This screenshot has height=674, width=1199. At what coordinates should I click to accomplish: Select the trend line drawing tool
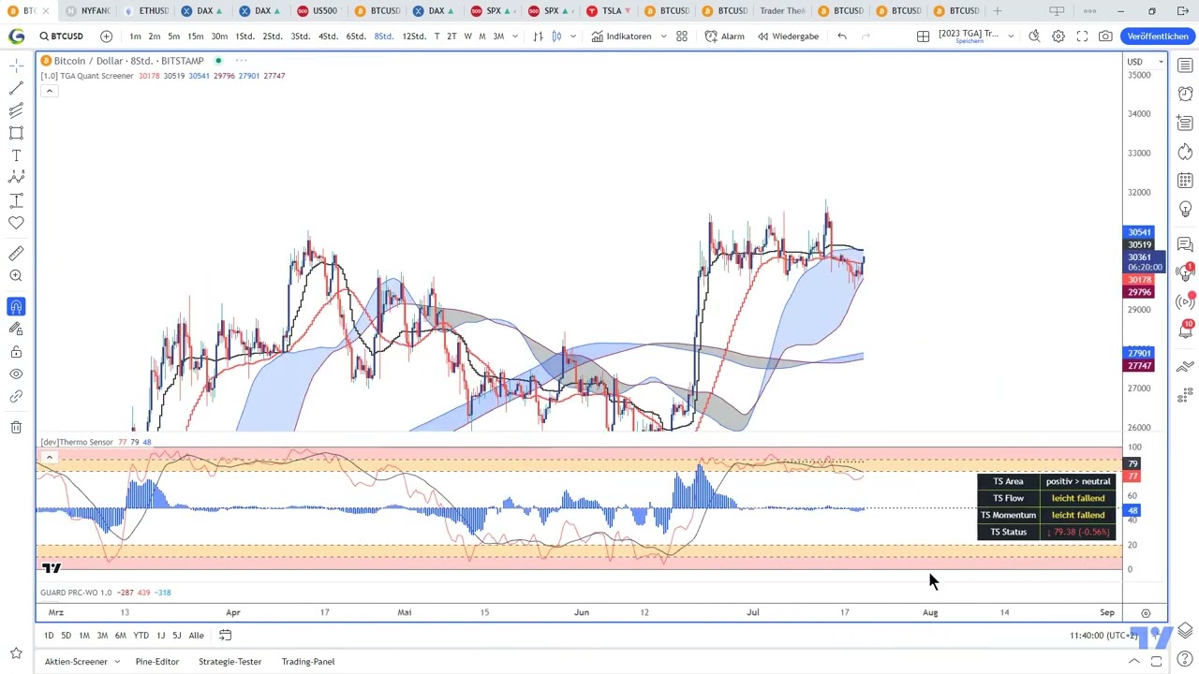[x=16, y=88]
